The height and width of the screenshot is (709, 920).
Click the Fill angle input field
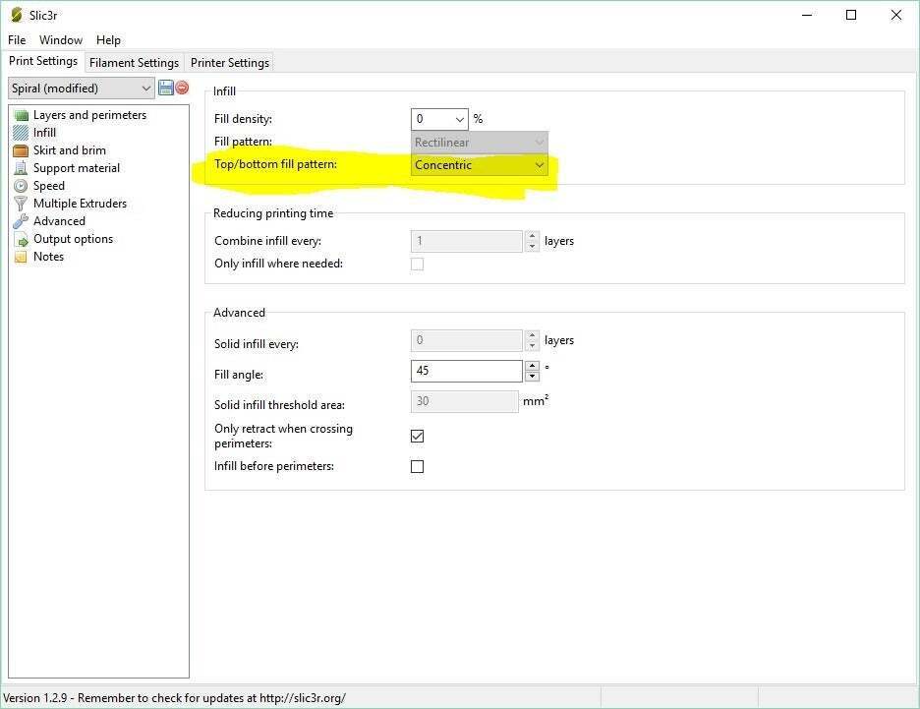(x=467, y=371)
